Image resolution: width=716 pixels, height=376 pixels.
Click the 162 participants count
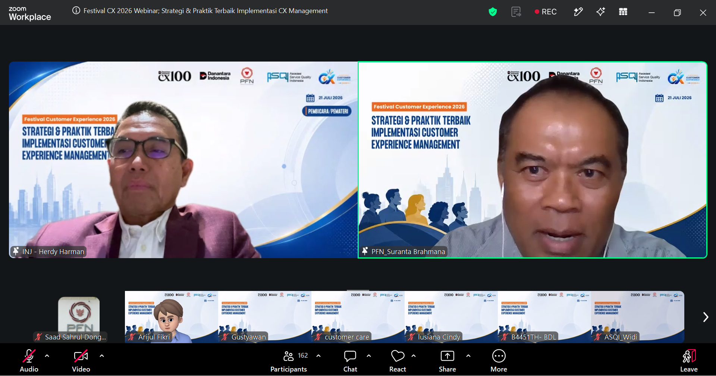click(303, 355)
